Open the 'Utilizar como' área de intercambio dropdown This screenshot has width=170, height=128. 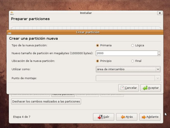pos(128,69)
